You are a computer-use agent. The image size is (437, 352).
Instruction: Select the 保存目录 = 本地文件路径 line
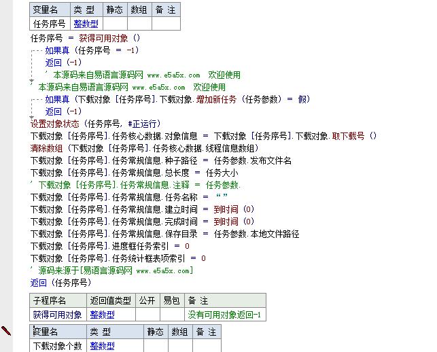pyautogui.click(x=164, y=234)
